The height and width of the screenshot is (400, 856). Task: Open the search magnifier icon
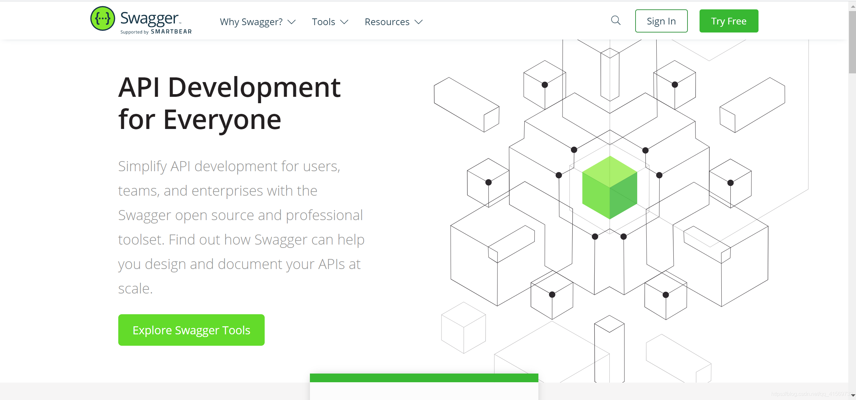(x=615, y=20)
